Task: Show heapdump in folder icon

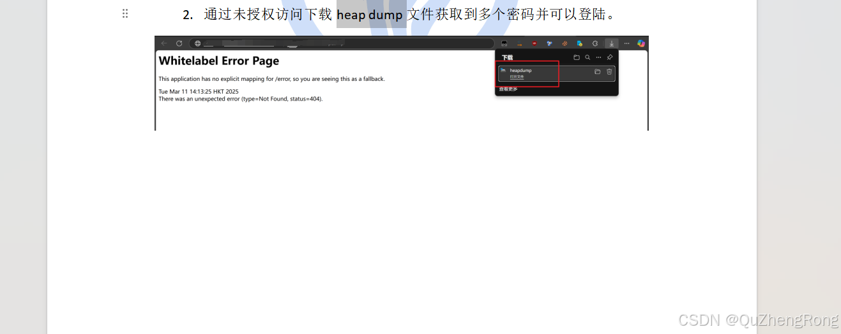Action: pyautogui.click(x=598, y=71)
